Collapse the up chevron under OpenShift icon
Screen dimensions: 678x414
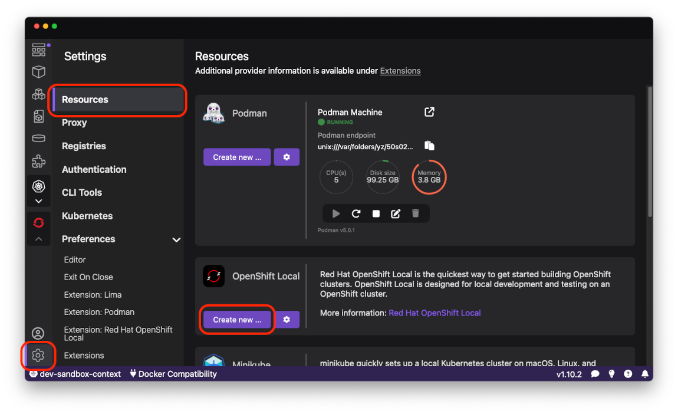[x=38, y=239]
